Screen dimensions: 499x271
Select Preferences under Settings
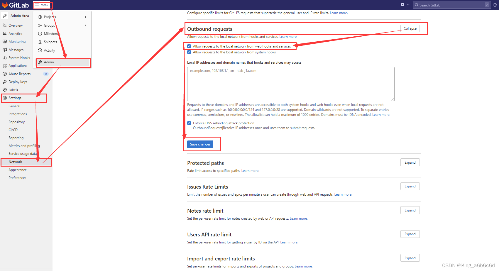click(17, 178)
